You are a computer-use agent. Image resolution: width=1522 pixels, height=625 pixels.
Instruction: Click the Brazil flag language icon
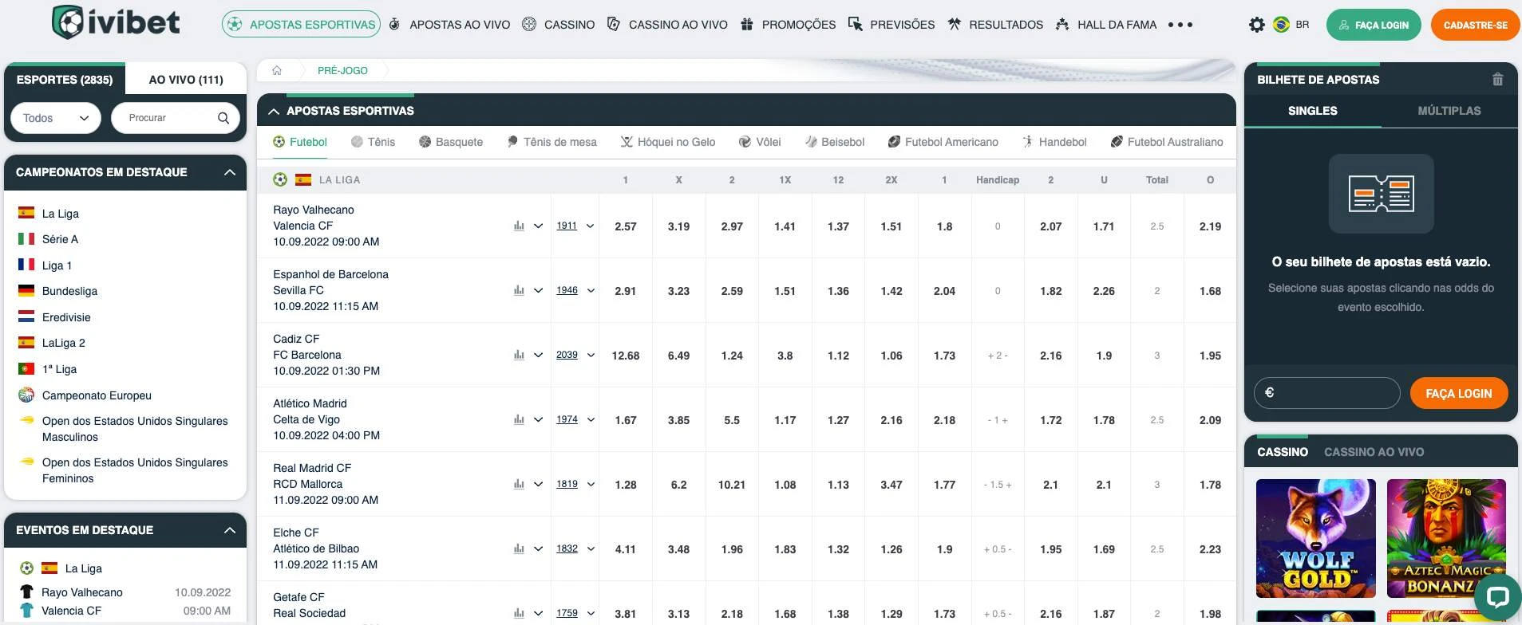(1282, 25)
